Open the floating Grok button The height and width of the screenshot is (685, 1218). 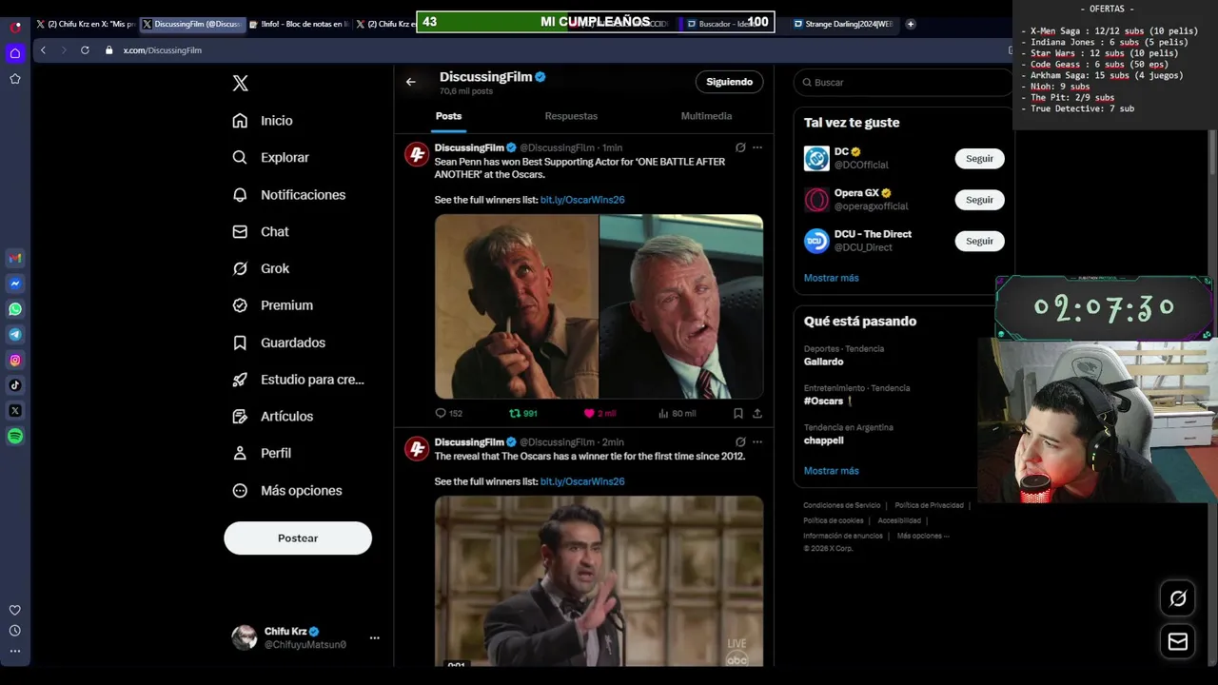[1178, 598]
